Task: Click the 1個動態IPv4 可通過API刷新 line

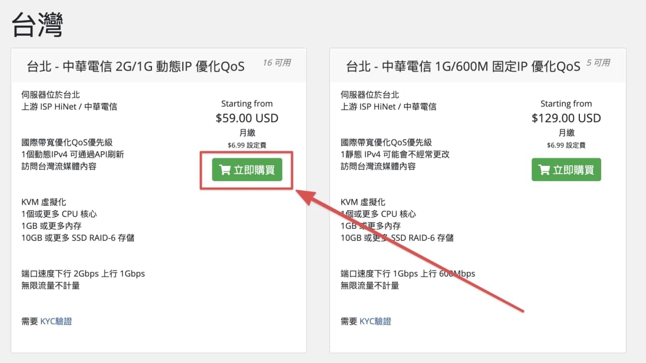Action: pyautogui.click(x=73, y=154)
